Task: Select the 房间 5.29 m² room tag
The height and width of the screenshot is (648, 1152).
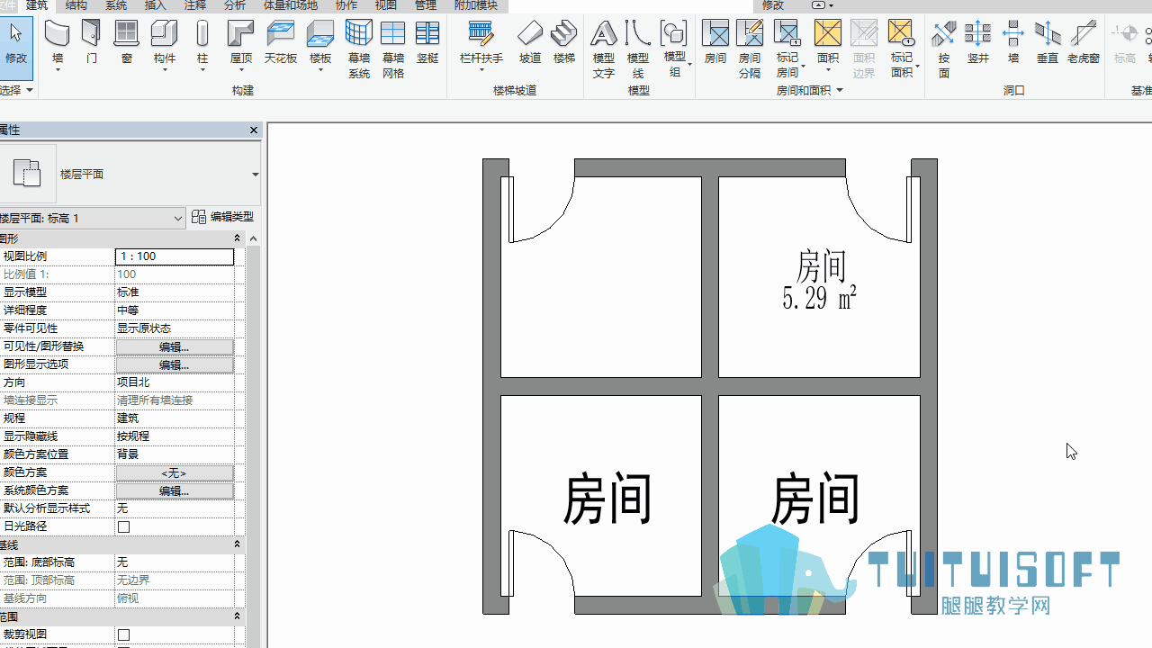Action: 820,281
